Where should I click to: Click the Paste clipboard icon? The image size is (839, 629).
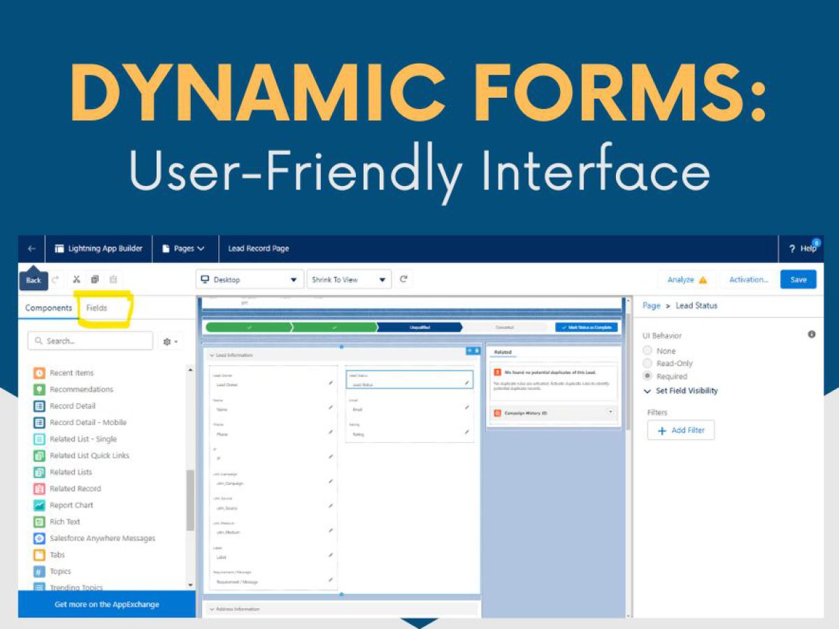coord(113,280)
